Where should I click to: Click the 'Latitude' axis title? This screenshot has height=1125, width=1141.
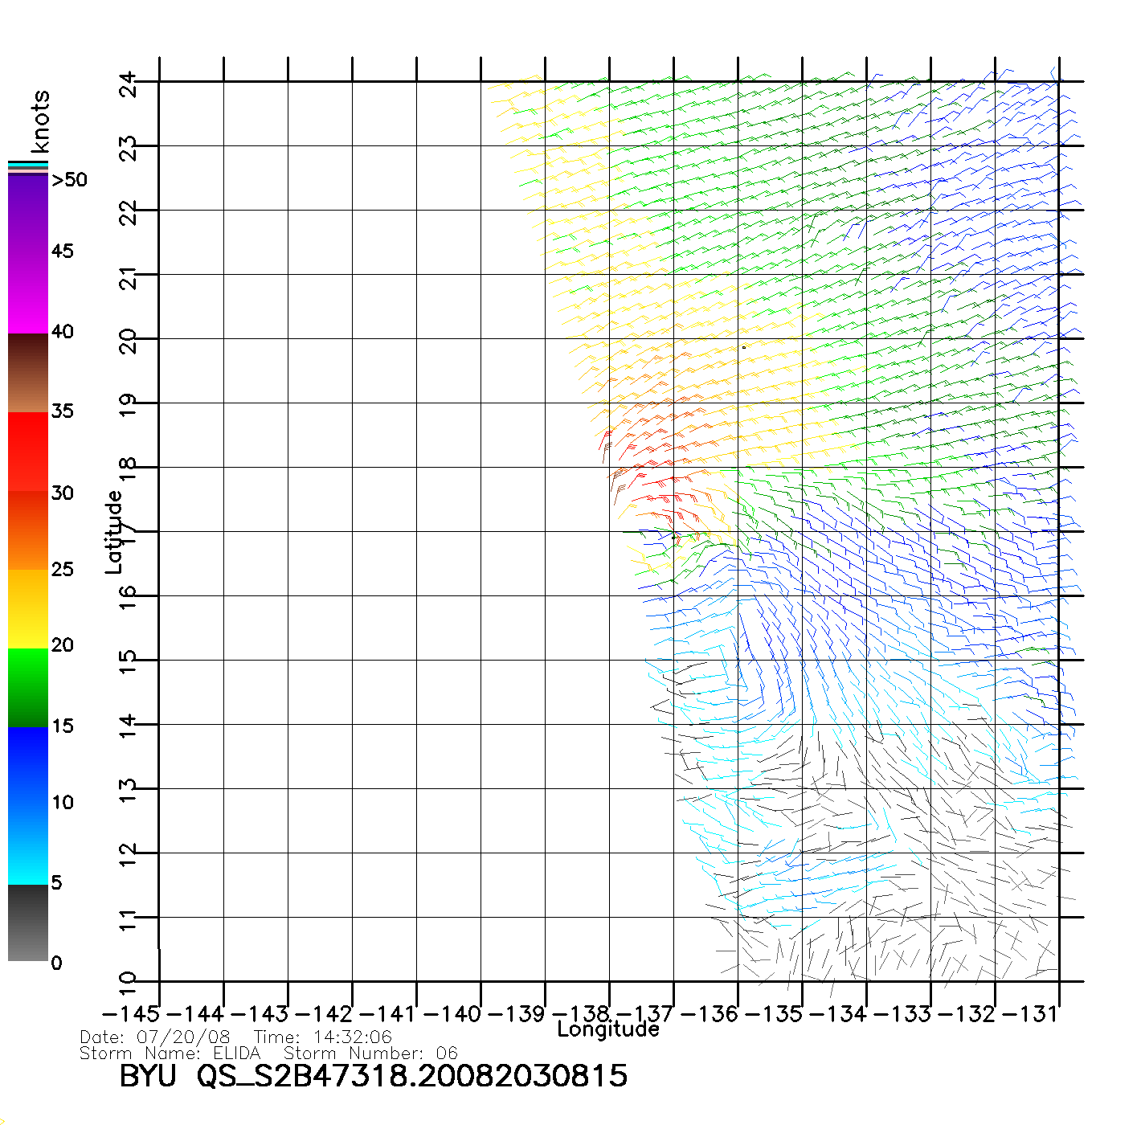coord(114,532)
